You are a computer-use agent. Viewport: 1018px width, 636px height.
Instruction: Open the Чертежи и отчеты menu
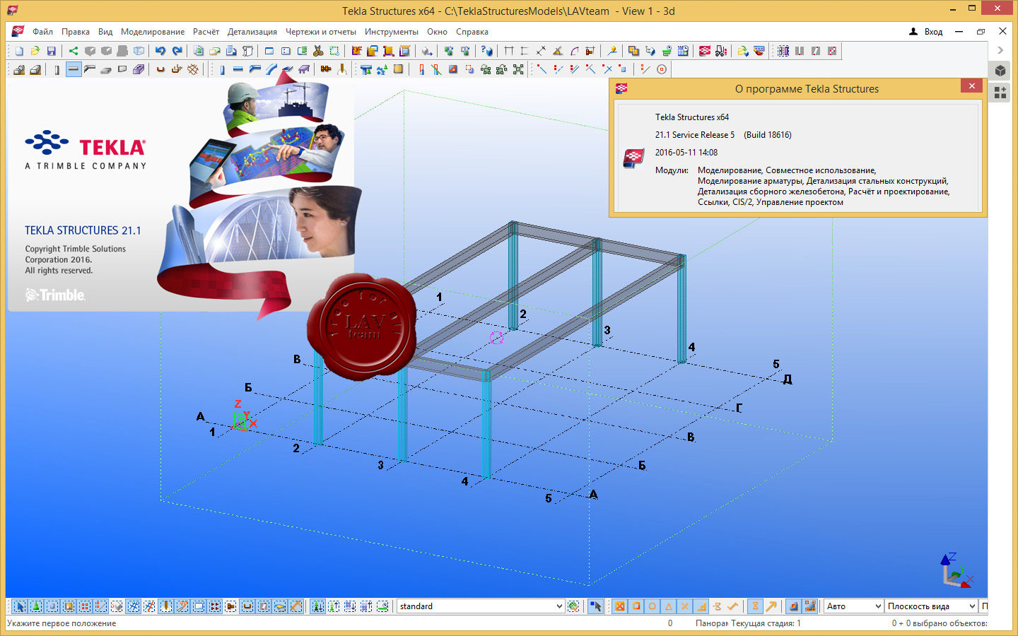pyautogui.click(x=321, y=32)
